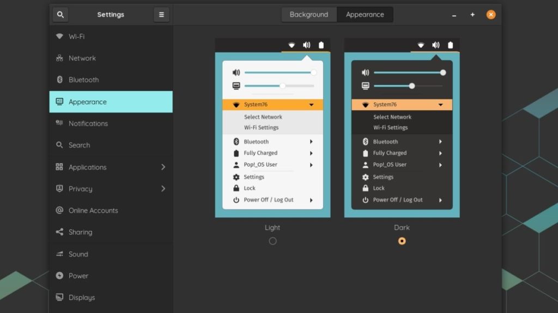558x313 pixels.
Task: Select the Sharing icon in the sidebar
Action: 60,232
